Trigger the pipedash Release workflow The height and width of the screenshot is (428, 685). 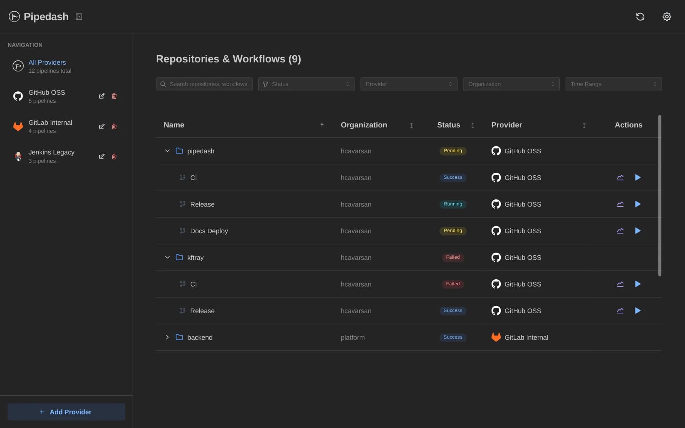coord(638,204)
